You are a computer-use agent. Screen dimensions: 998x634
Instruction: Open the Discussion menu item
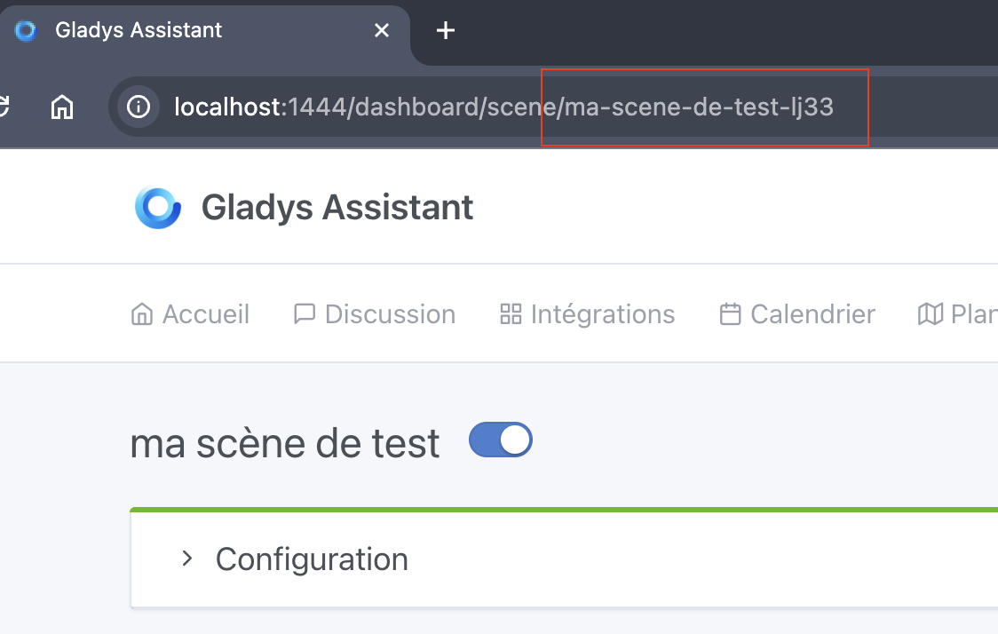pyautogui.click(x=390, y=314)
